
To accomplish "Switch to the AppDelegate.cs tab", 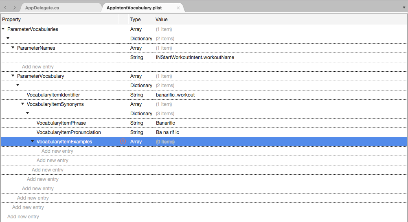I will tap(42, 8).
